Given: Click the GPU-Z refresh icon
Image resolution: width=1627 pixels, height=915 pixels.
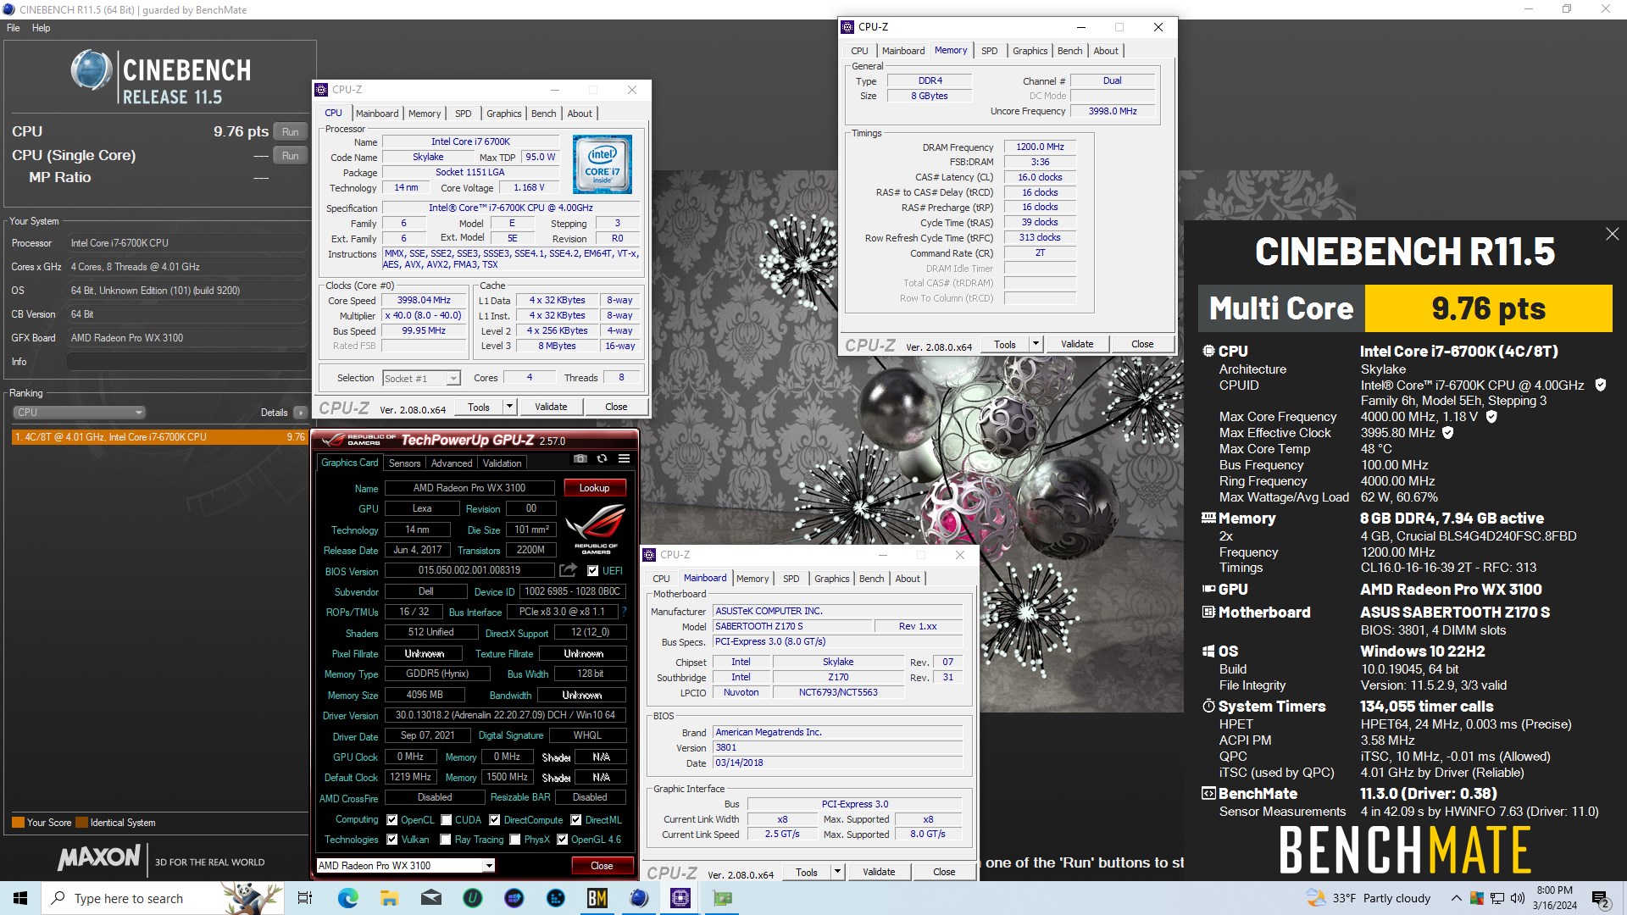Looking at the screenshot, I should (602, 458).
